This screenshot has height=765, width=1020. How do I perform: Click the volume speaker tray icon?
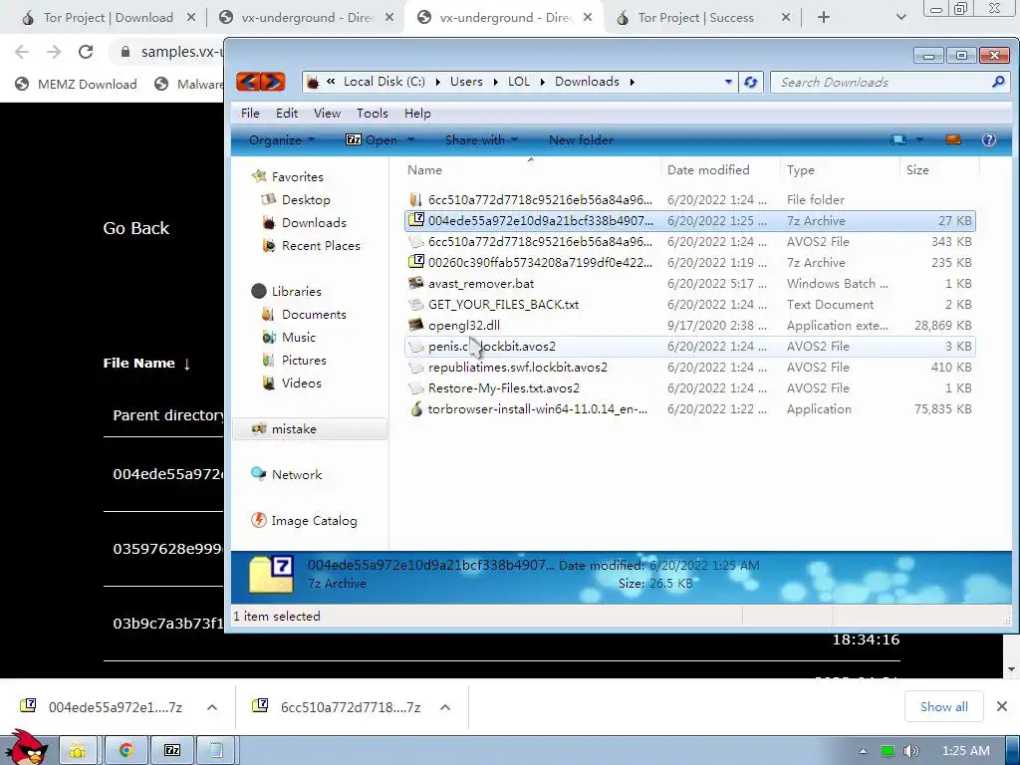pyautogui.click(x=910, y=751)
